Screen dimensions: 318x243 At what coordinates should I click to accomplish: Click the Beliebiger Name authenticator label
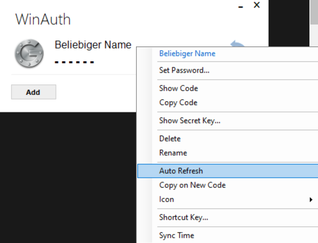pos(93,45)
